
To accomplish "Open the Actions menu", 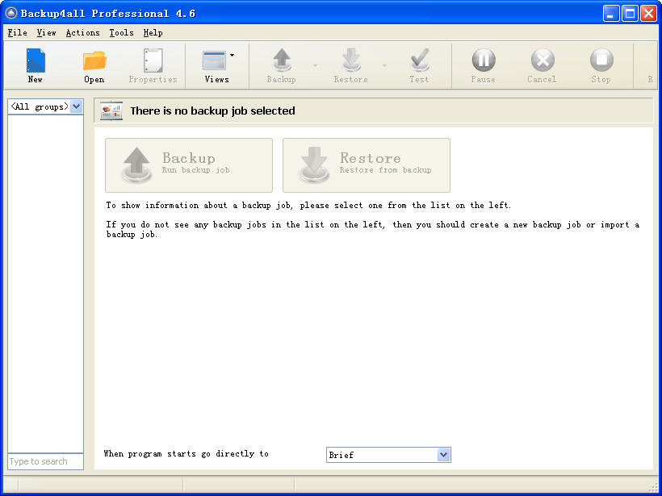I will pos(82,32).
